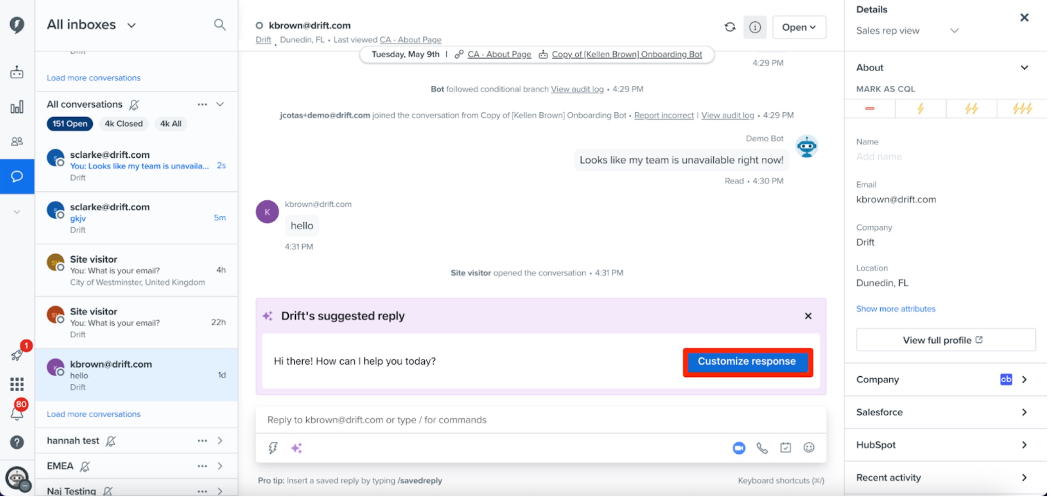This screenshot has height=497, width=1051.
Task: Start a video call in reply toolbar
Action: (x=739, y=448)
